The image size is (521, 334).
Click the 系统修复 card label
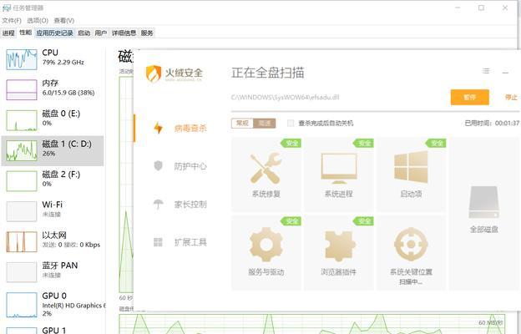point(266,194)
